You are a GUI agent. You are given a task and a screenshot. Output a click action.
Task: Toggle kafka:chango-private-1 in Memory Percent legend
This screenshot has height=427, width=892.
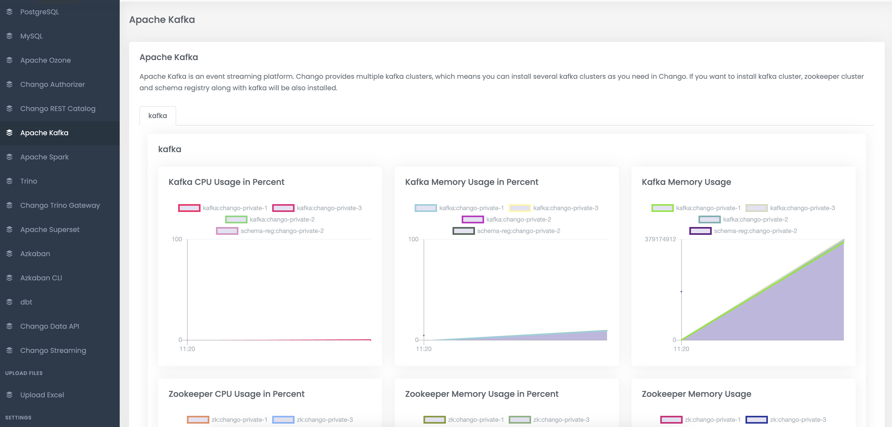tap(459, 208)
